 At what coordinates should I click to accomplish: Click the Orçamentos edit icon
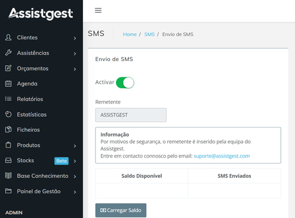click(x=8, y=68)
